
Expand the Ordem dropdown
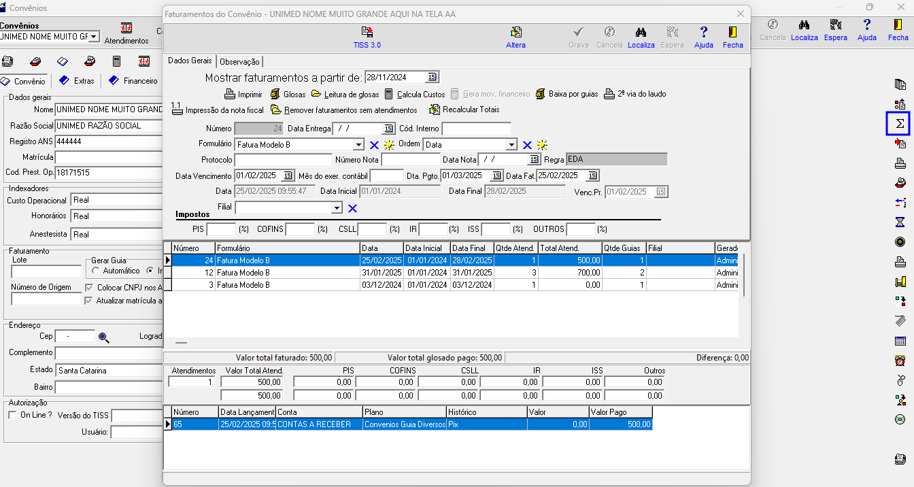[x=511, y=145]
